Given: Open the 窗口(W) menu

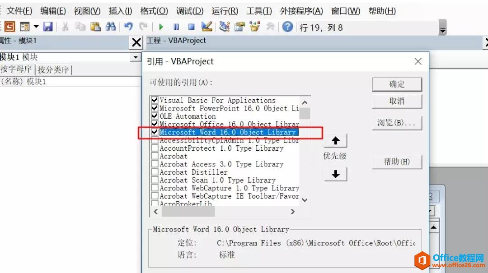Looking at the screenshot, I should [x=346, y=11].
